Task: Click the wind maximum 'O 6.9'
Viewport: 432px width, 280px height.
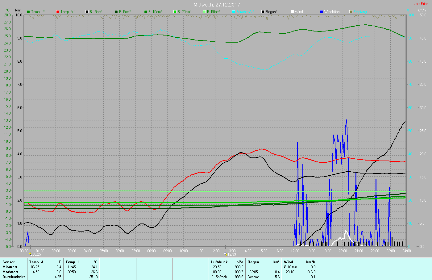Action: tap(311, 272)
